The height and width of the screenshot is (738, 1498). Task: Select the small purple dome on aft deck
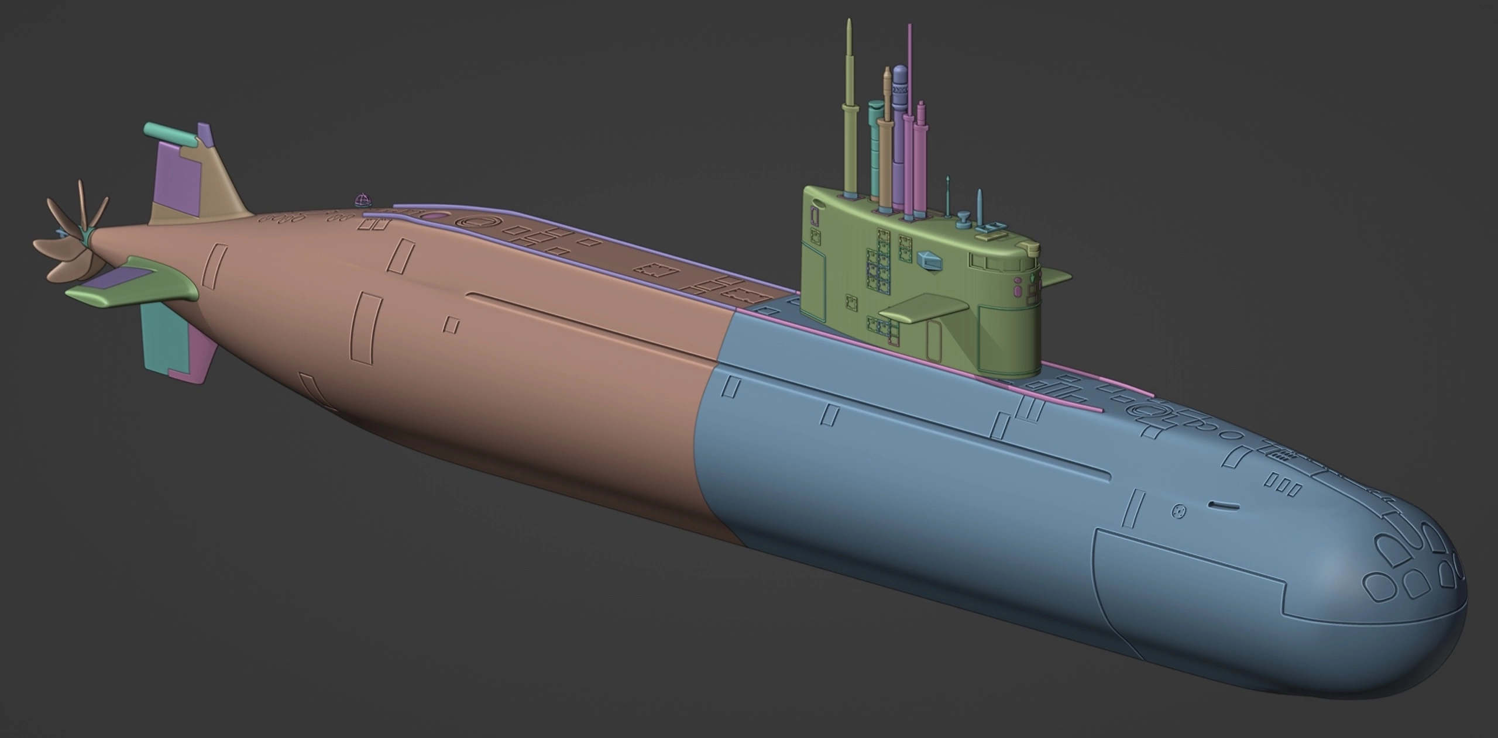(x=363, y=200)
